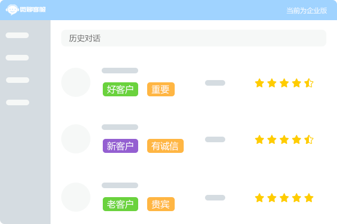Select the first sidebar menu placeholder
Viewport: 337px width, 224px height.
pos(17,35)
